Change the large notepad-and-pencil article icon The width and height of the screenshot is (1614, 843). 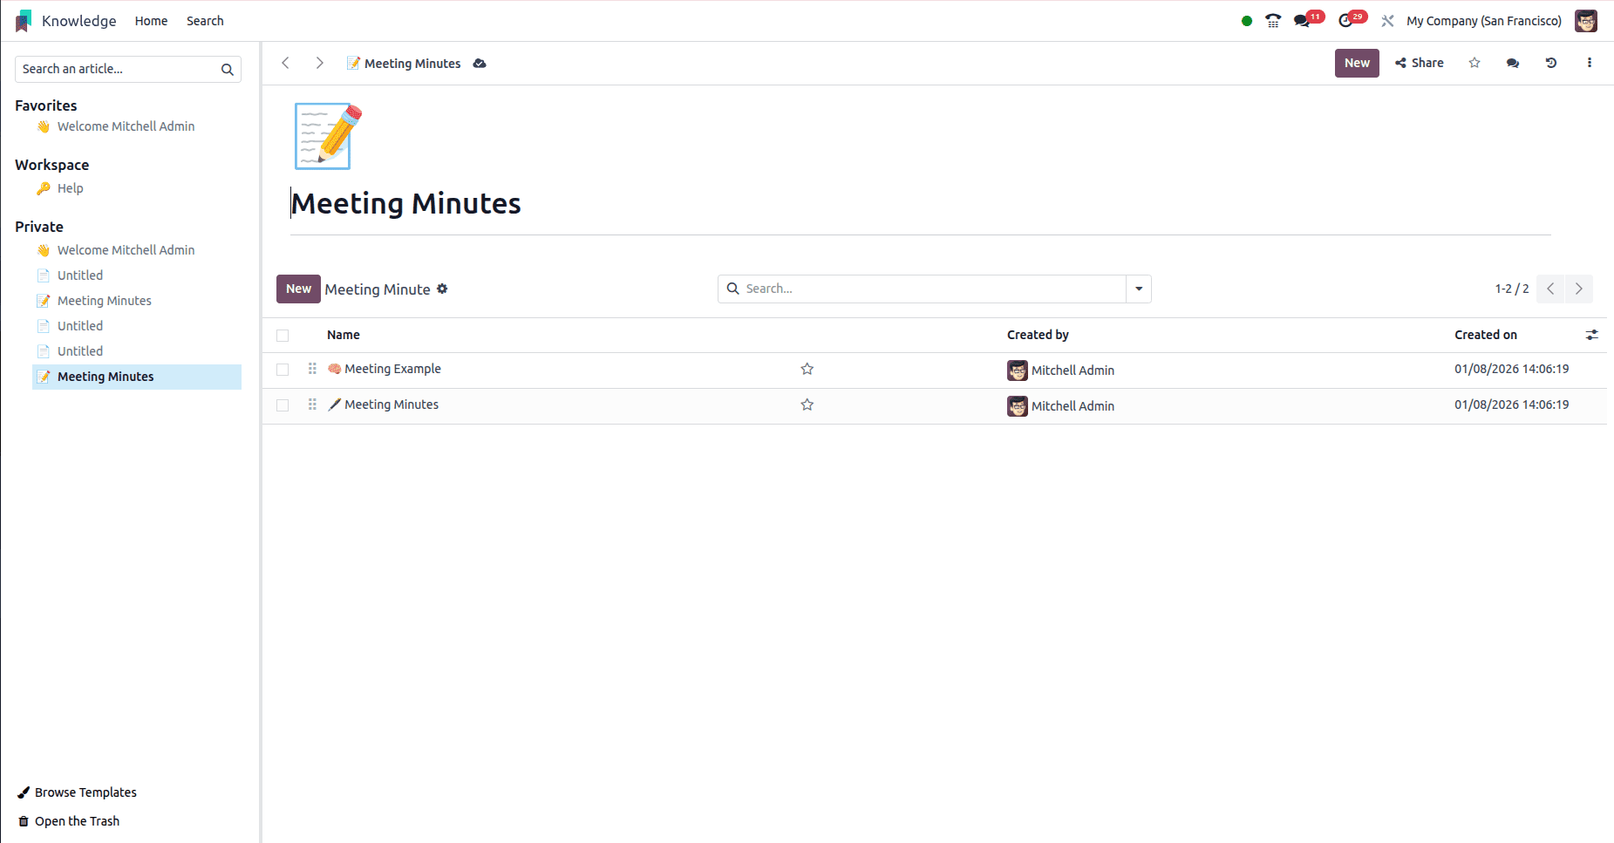coord(327,136)
